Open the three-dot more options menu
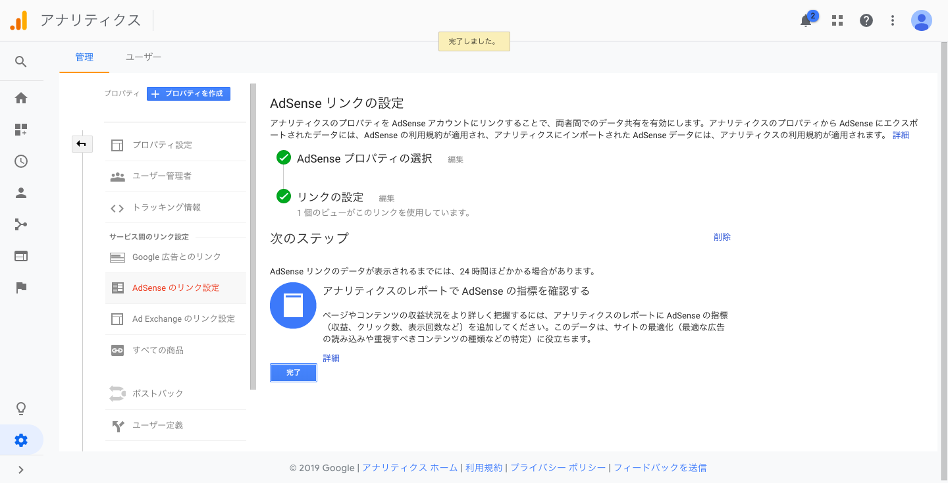Image resolution: width=948 pixels, height=483 pixels. pyautogui.click(x=893, y=20)
